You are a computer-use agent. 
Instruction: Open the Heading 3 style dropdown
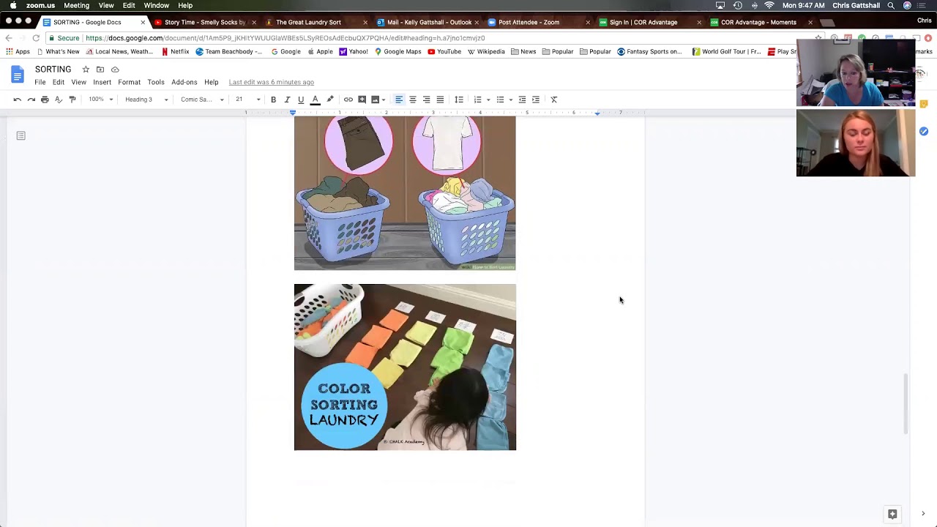(146, 100)
